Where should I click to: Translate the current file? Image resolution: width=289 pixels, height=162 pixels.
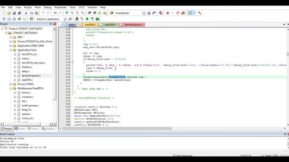pos(4,19)
